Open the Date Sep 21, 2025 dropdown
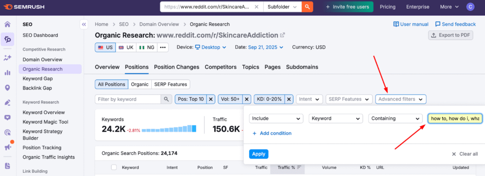485x176 pixels. point(266,47)
